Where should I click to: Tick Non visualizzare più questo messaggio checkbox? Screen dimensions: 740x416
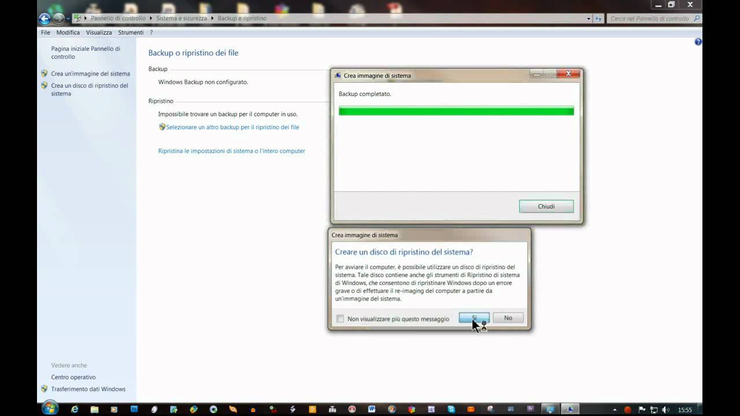[340, 319]
